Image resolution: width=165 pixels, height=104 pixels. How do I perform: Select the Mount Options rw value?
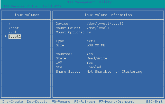[89, 32]
